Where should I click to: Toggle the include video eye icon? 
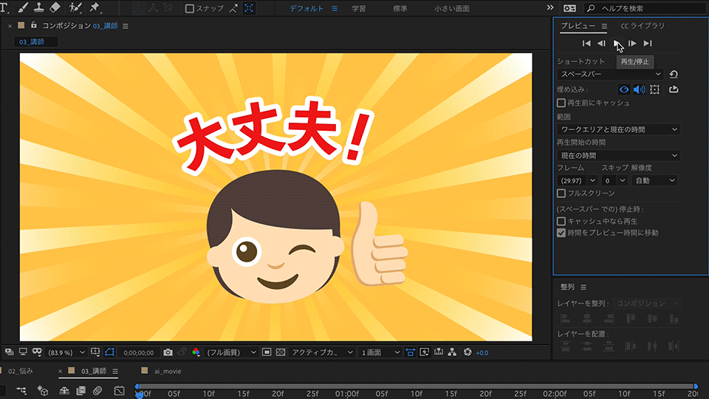click(x=623, y=89)
